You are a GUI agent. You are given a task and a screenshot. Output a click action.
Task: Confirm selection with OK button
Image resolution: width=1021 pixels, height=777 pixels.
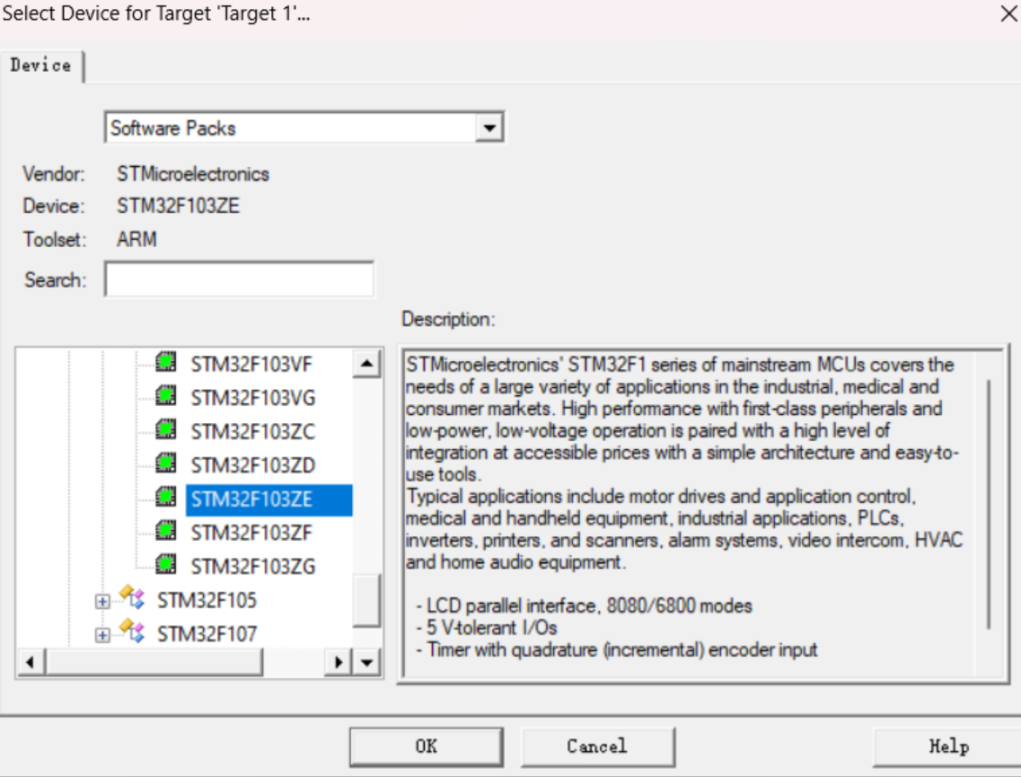[427, 746]
